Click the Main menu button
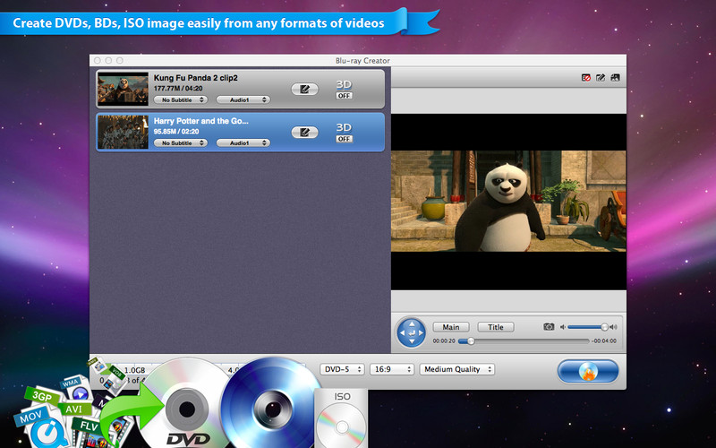This screenshot has height=448, width=716. coord(451,327)
